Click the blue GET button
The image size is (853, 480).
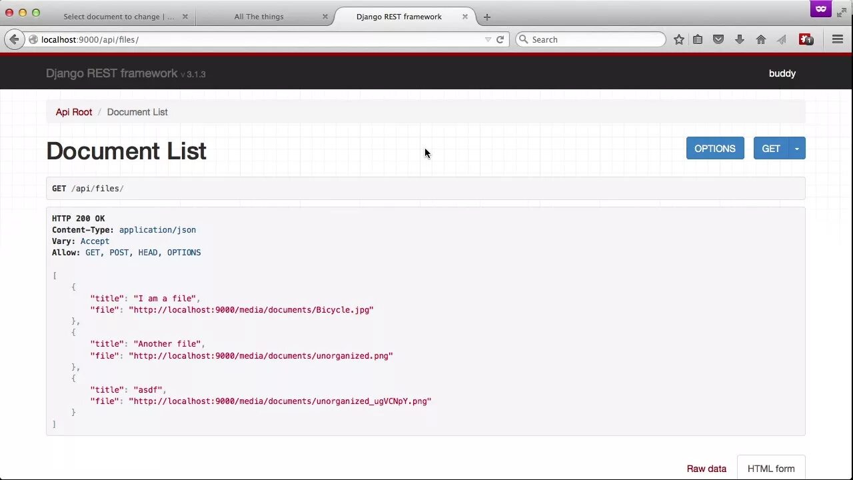tap(771, 149)
